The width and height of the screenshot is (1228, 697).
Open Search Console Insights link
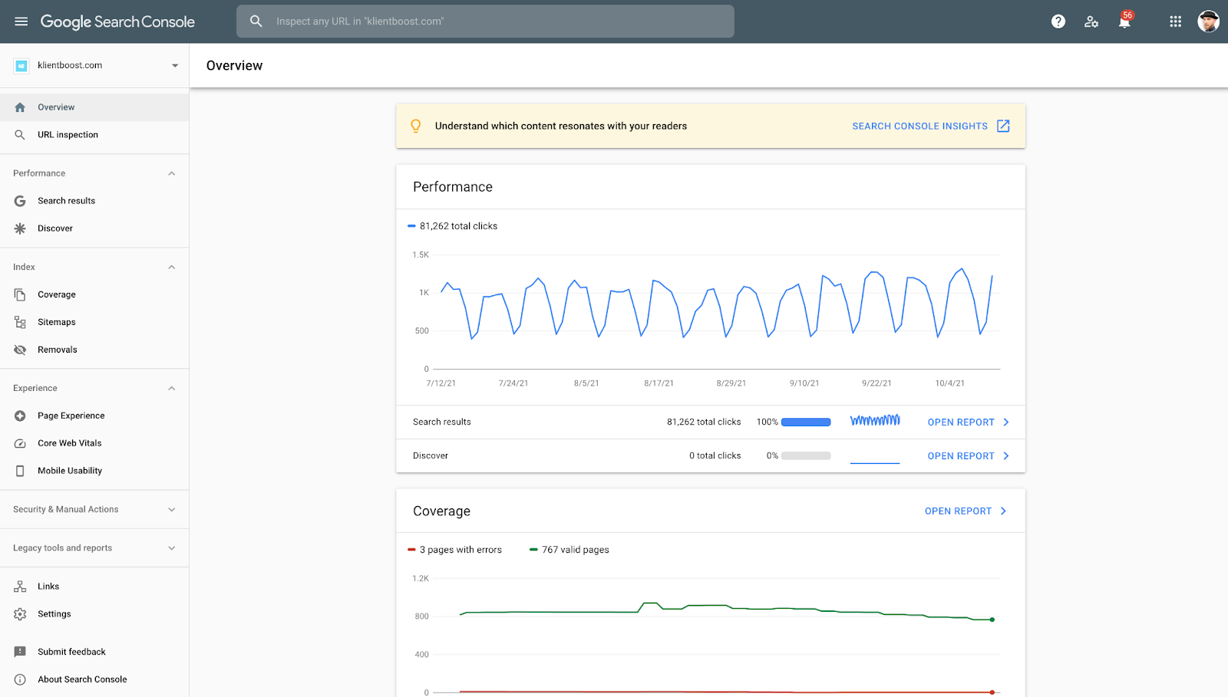(x=919, y=127)
